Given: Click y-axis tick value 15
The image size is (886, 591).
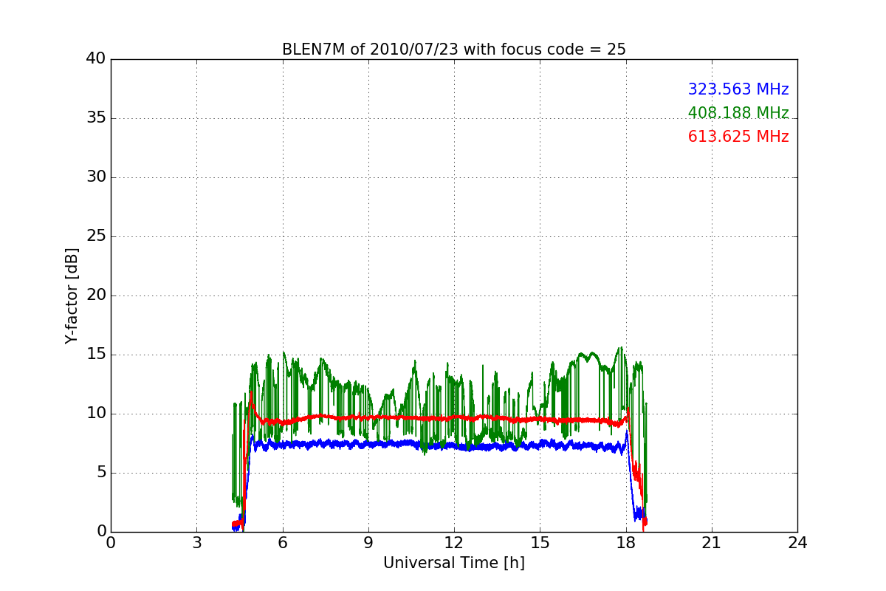Looking at the screenshot, I should (96, 355).
